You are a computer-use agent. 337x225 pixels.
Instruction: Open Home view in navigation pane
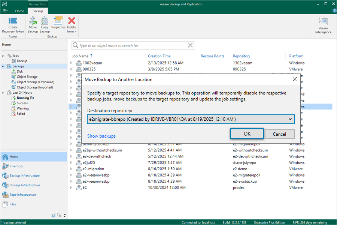pos(34,157)
